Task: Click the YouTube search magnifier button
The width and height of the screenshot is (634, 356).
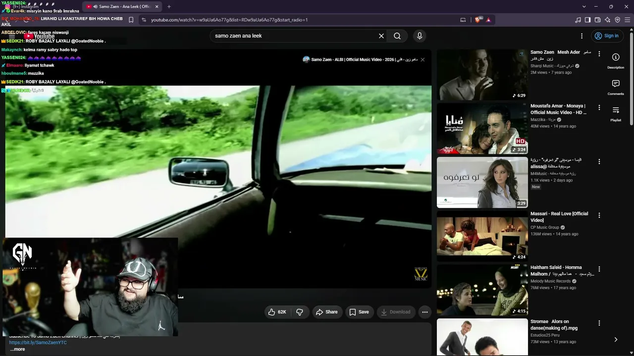Action: [x=397, y=36]
